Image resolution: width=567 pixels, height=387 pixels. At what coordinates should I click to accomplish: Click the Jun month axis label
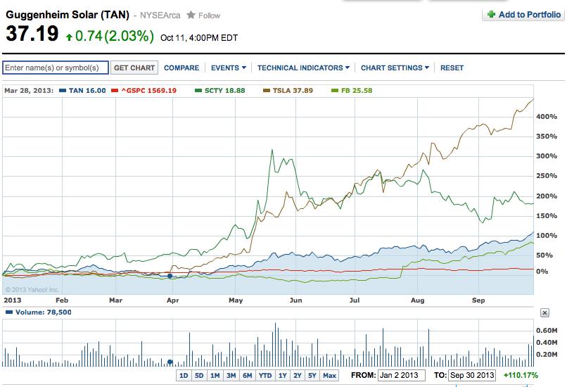point(295,300)
